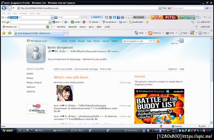The image size is (214, 140).
Task: Click the 4shared logo in the toolbar
Action: pos(12,17)
